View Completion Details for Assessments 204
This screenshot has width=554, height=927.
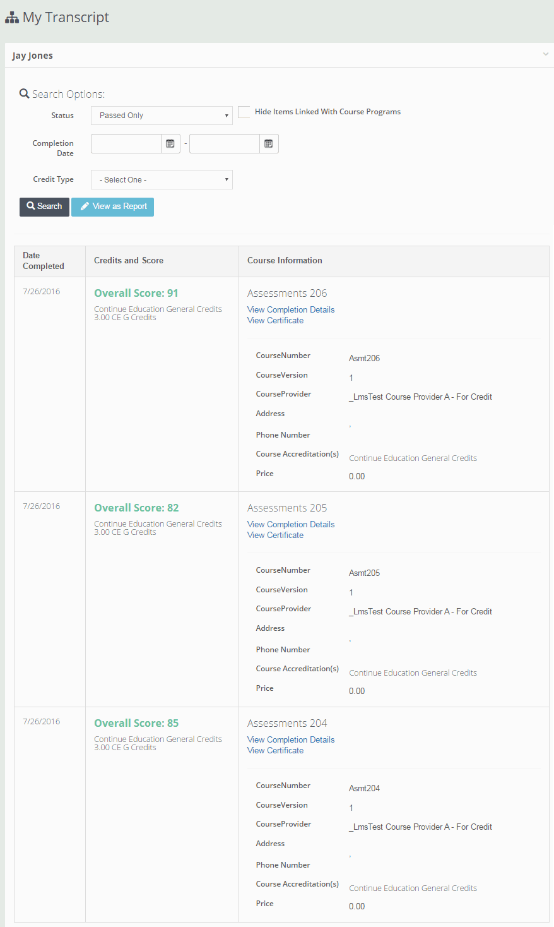(x=291, y=739)
